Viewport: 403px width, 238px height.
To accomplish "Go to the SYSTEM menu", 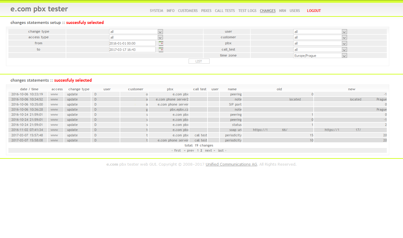I will (157, 11).
